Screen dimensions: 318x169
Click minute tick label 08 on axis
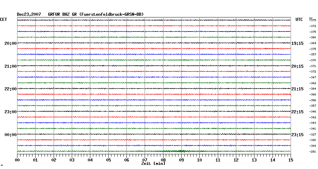(x=163, y=160)
